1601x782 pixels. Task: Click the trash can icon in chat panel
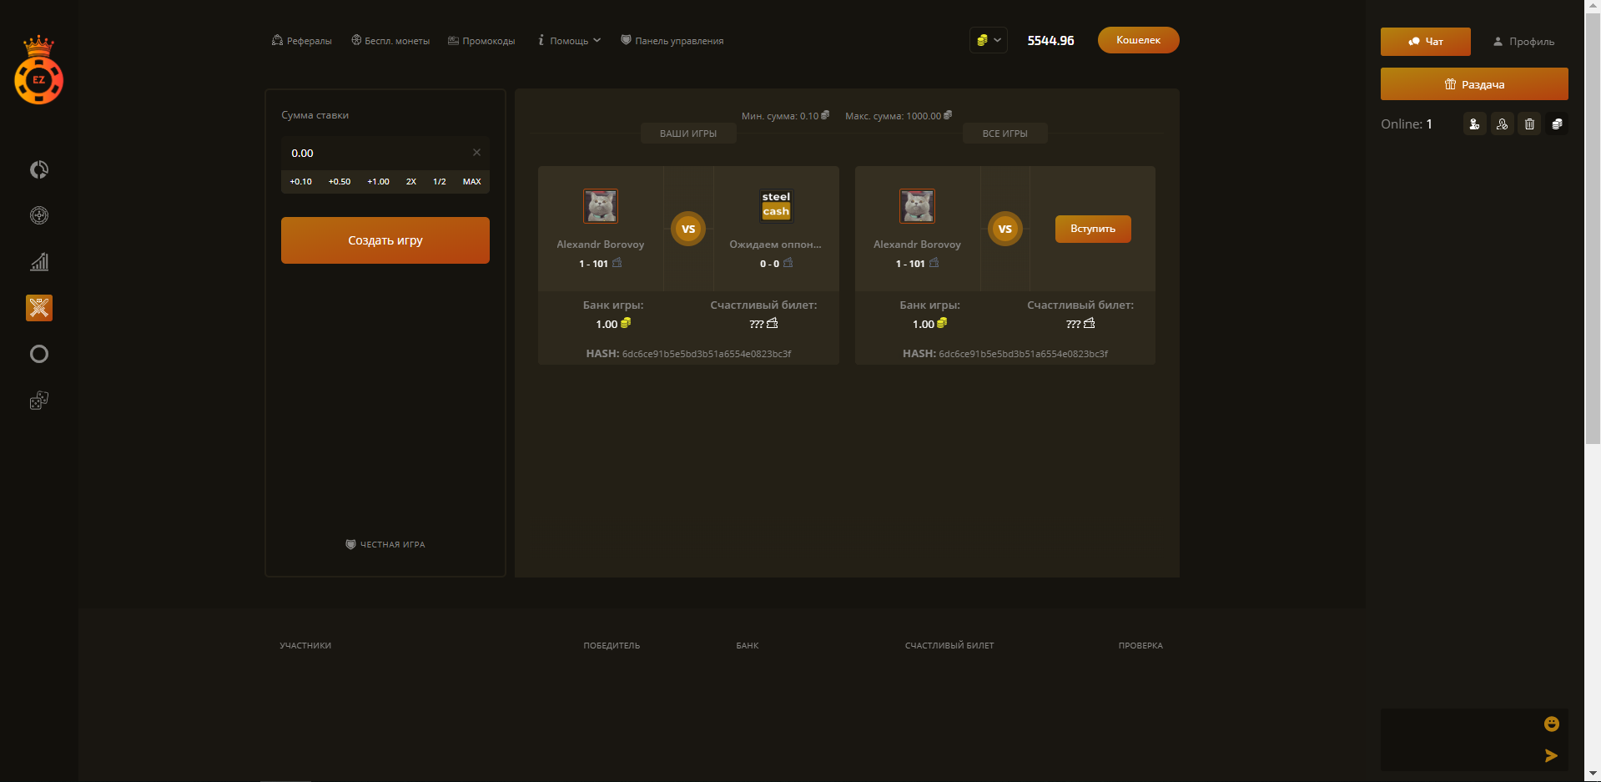pyautogui.click(x=1529, y=124)
